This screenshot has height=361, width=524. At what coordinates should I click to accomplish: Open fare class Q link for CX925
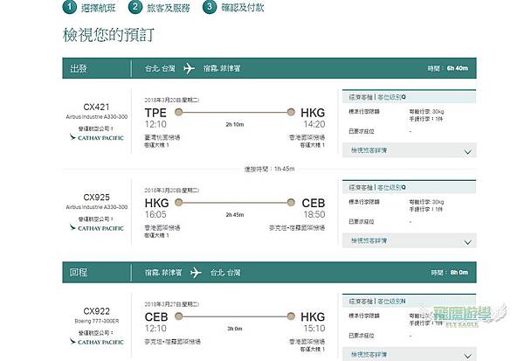click(391, 187)
